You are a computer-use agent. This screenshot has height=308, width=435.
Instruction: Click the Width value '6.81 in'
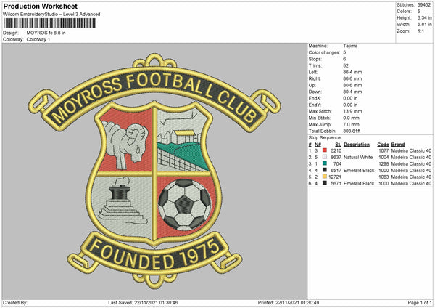(x=424, y=25)
